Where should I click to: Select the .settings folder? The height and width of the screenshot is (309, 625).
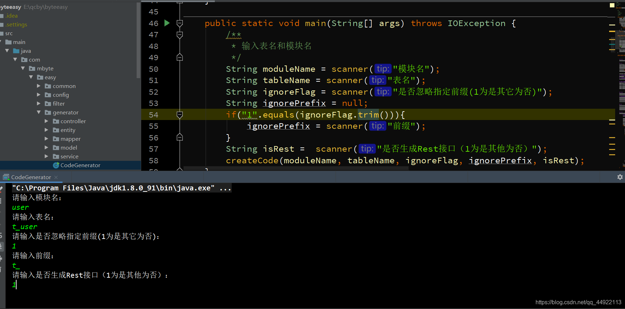pos(16,24)
